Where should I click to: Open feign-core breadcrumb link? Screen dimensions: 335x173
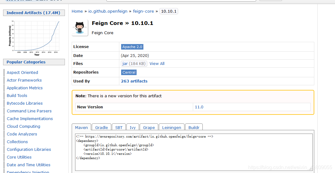[x=143, y=11]
